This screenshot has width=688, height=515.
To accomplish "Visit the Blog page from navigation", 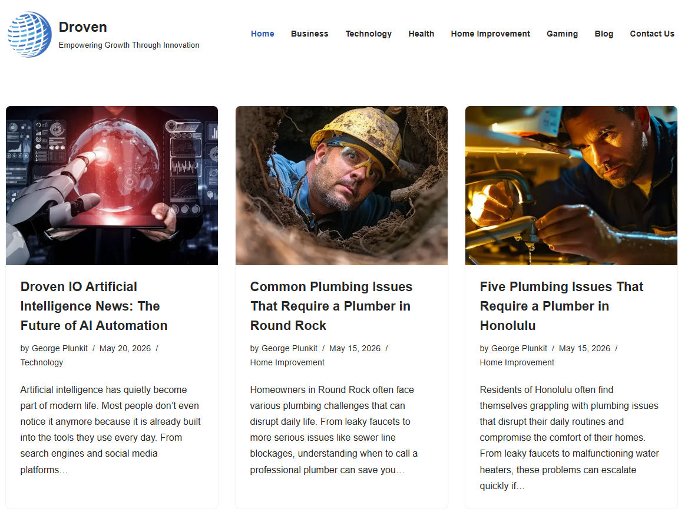I will click(604, 34).
